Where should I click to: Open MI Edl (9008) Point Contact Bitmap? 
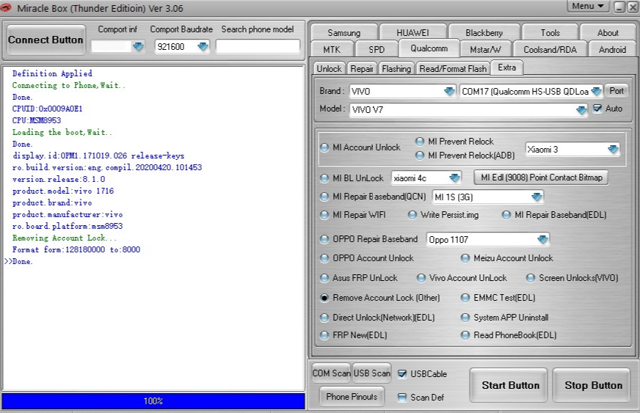coord(540,178)
